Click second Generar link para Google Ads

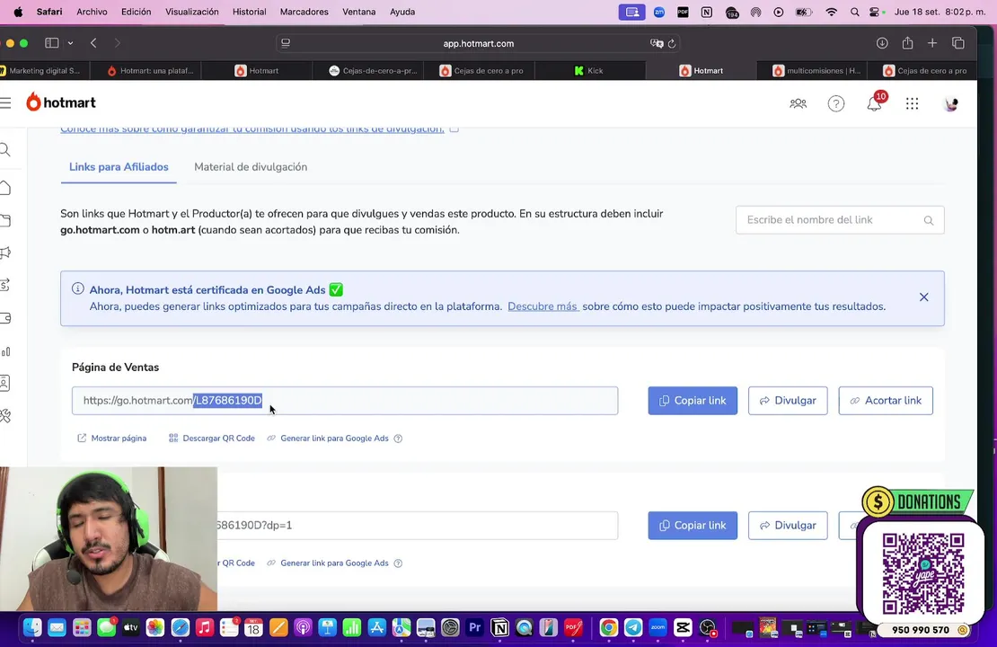click(328, 563)
